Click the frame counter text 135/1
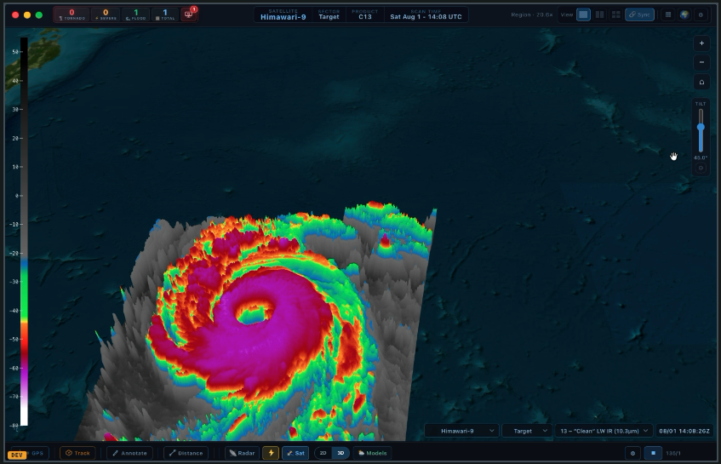 [x=673, y=454]
